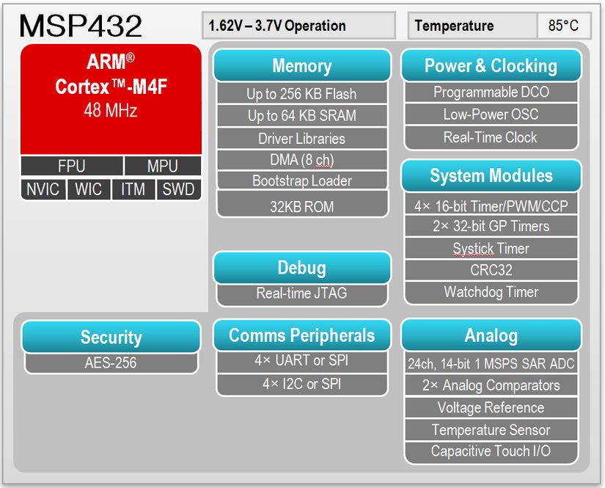Click the Real-Time Clock row
Image resolution: width=605 pixels, height=488 pixels.
491,137
